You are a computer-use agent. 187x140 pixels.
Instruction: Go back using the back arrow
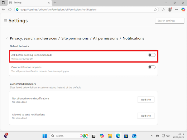tap(3, 10)
